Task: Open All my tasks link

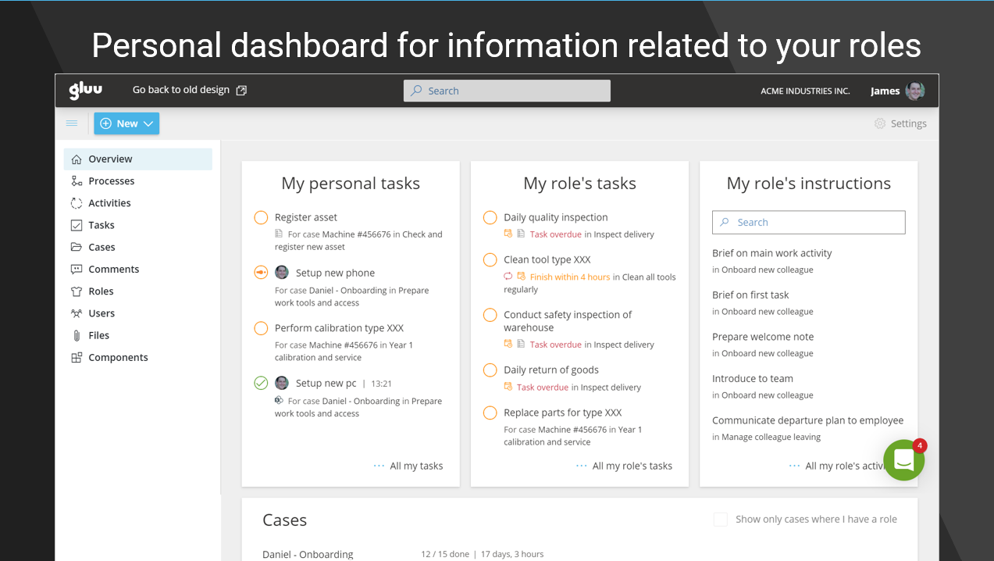Action: [416, 466]
